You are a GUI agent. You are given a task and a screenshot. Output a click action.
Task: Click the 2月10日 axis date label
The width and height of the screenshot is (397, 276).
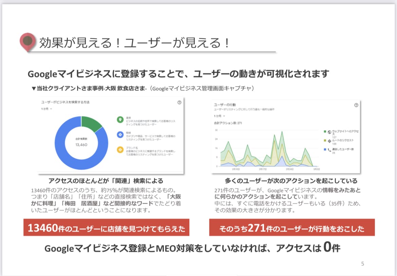(236, 169)
